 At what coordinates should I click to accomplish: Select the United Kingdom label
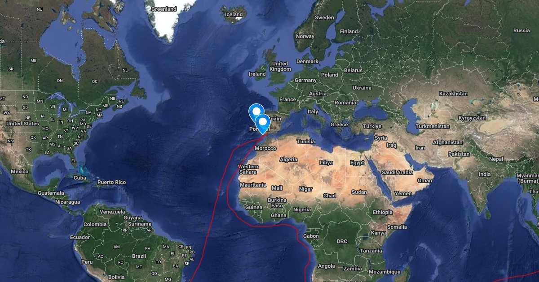tap(281, 66)
